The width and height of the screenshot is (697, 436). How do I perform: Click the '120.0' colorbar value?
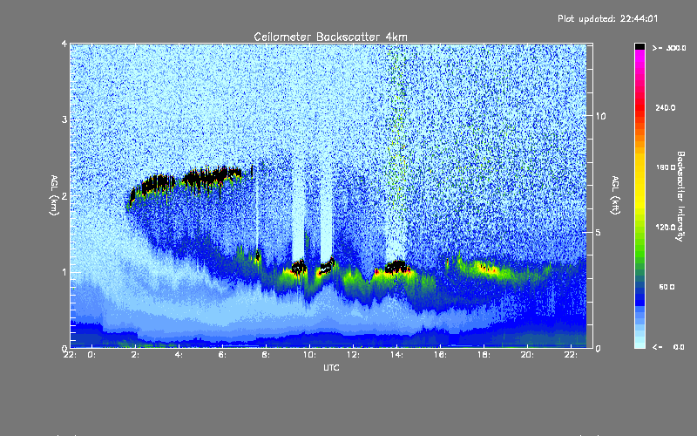tap(666, 227)
